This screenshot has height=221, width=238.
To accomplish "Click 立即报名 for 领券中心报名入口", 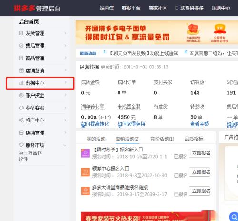I will (x=200, y=172).
